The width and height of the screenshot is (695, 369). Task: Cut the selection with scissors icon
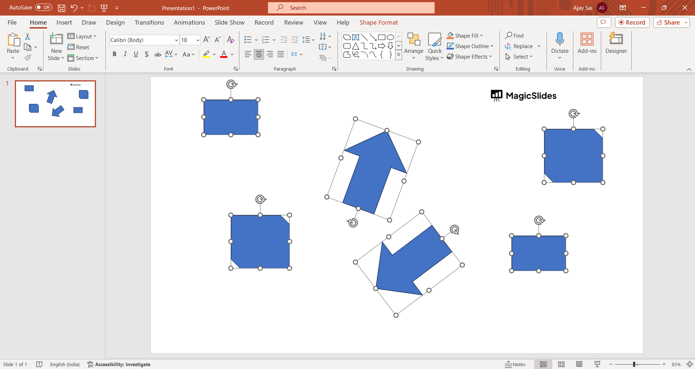(x=28, y=36)
